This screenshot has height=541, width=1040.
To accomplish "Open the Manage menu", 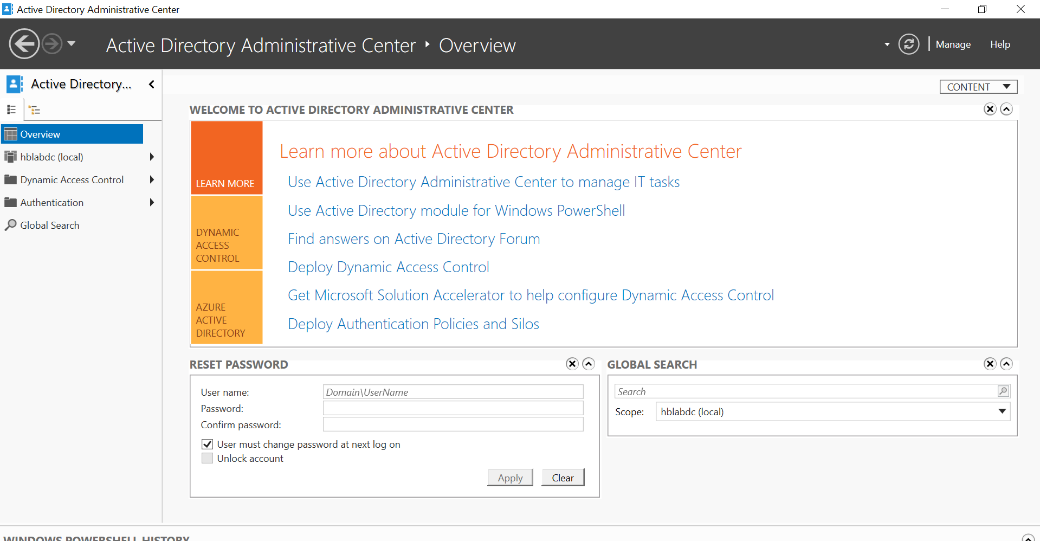I will click(953, 44).
